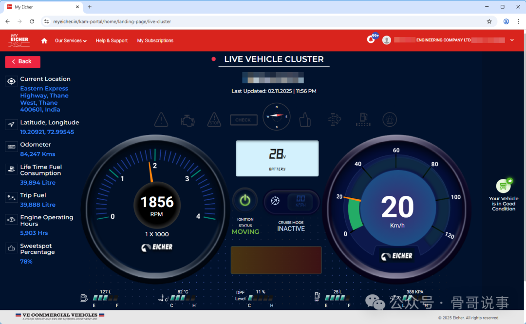Viewport: 526px width, 324px height.
Task: Select the My Eicher browser tab
Action: (x=43, y=7)
